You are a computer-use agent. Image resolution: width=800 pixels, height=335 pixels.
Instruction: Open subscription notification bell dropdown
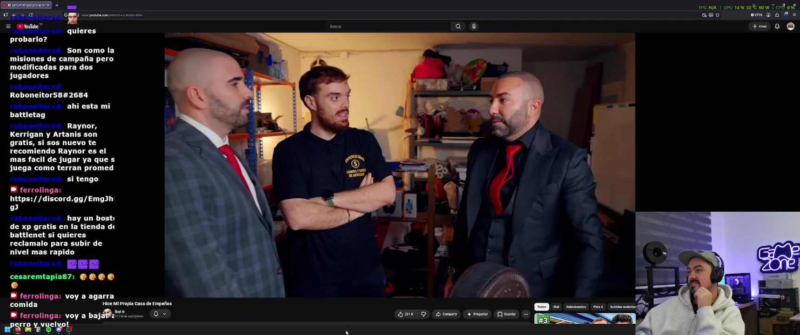coord(160,314)
